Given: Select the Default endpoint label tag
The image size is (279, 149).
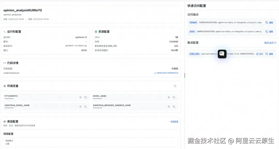Looking at the screenshot, I should coord(193,22).
